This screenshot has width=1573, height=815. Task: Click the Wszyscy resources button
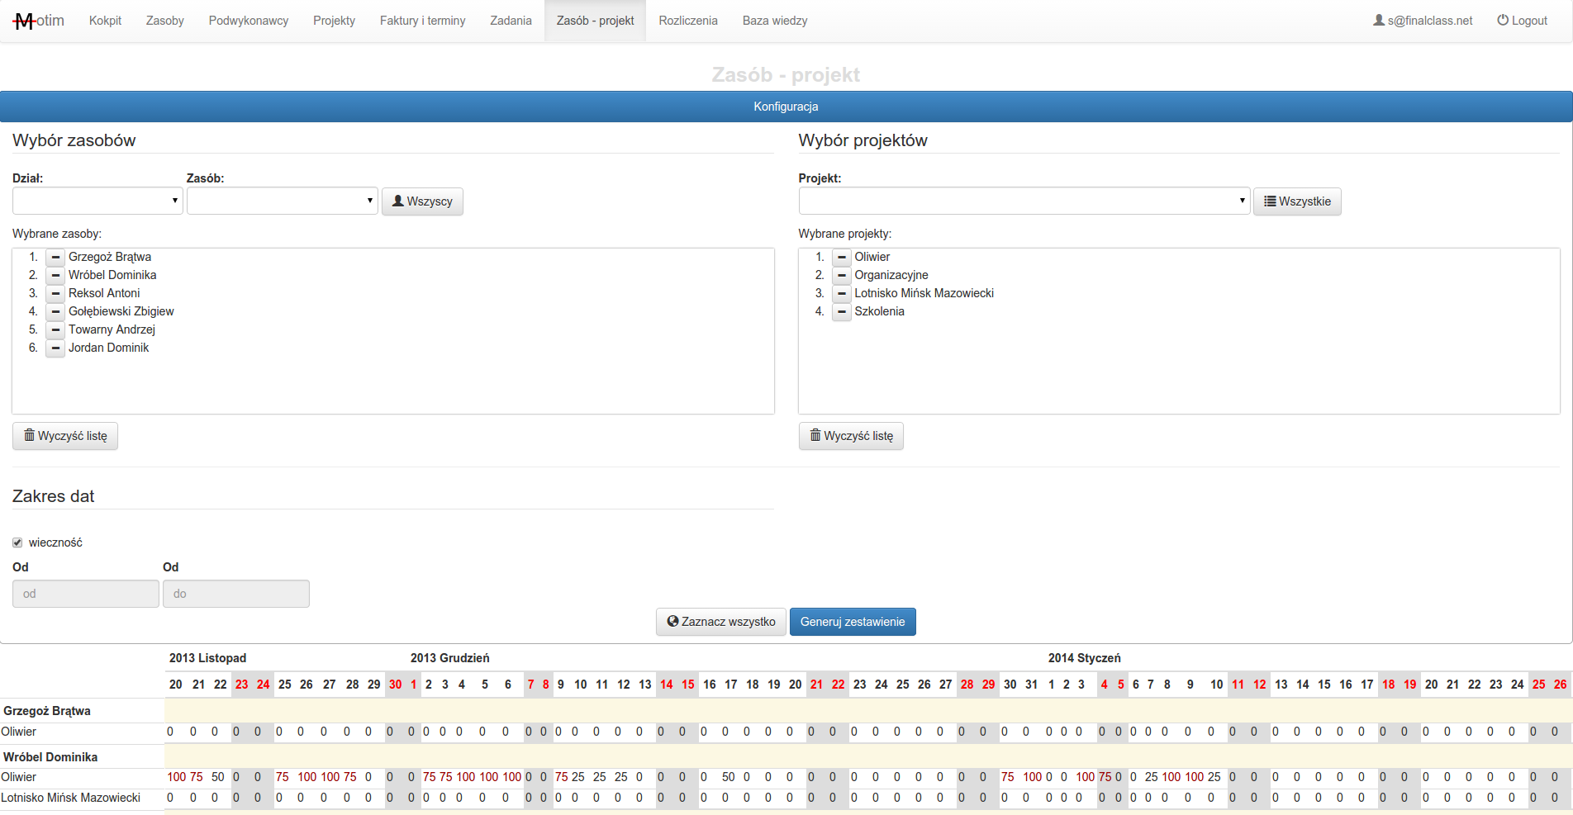coord(422,201)
